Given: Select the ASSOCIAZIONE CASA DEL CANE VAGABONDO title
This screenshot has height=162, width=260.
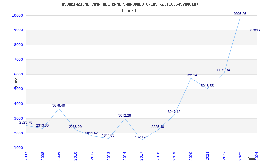Looking at the screenshot, I should [110, 4].
